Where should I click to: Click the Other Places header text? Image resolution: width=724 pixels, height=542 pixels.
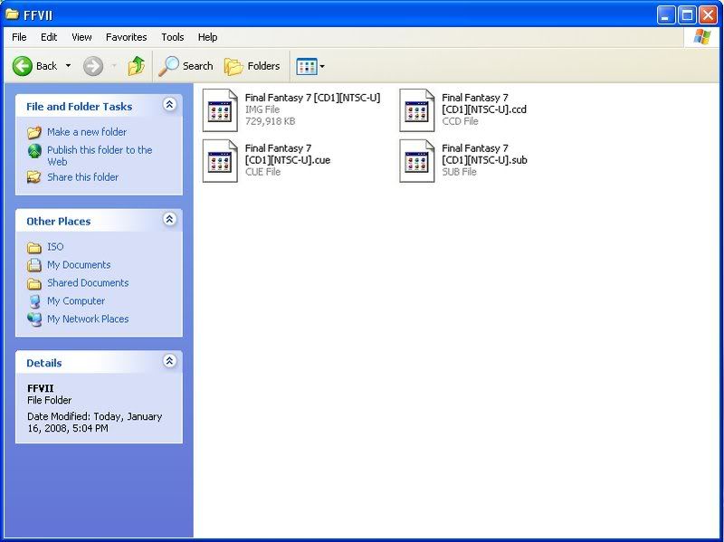(58, 221)
